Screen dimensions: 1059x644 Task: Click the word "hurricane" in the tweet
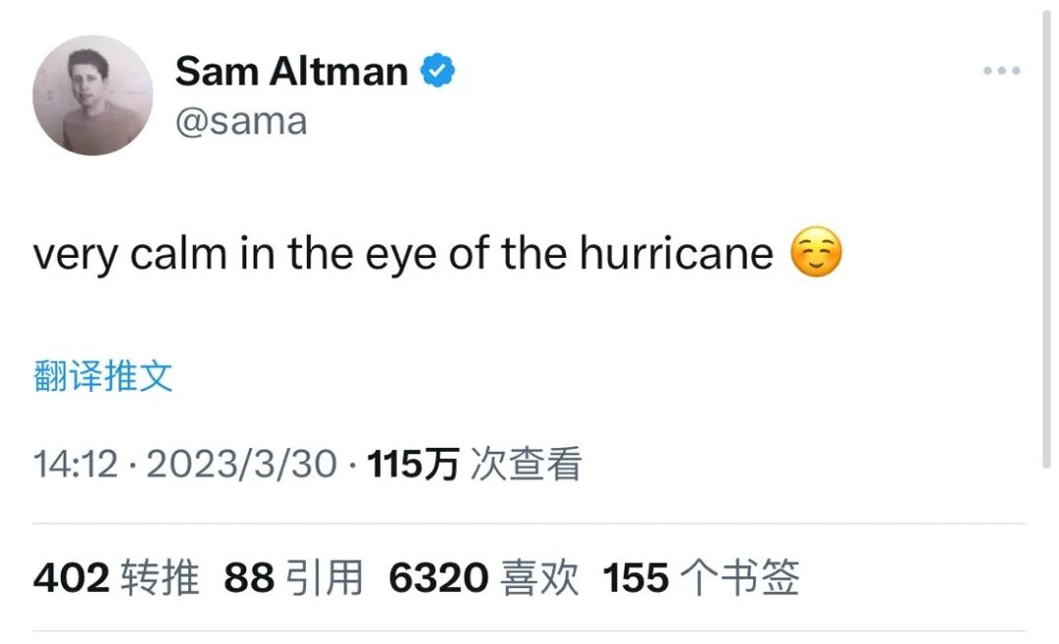pyautogui.click(x=677, y=255)
